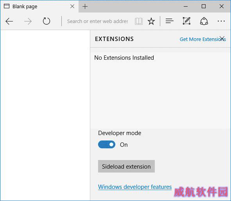Open Get More Extensions link

[x=203, y=39]
